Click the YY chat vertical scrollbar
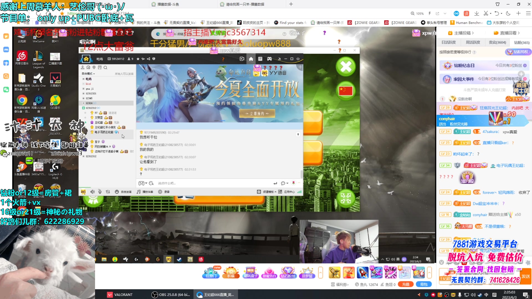The height and width of the screenshot is (299, 532). click(x=301, y=174)
